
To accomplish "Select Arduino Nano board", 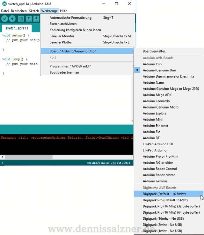I will click(169, 82).
